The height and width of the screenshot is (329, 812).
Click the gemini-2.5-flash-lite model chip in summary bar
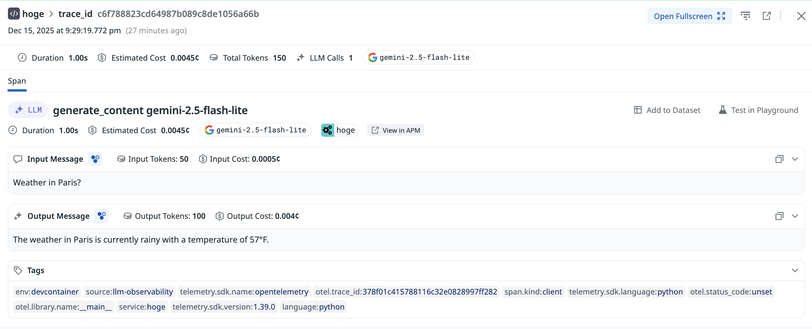coord(419,57)
